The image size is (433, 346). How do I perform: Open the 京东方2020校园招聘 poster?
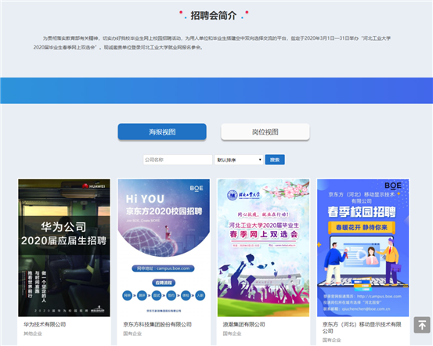164,247
